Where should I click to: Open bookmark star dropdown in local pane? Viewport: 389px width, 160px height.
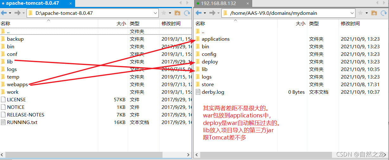170,13
